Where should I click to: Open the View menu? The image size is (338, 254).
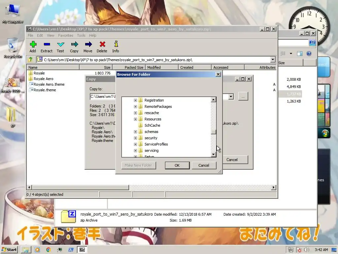pyautogui.click(x=51, y=35)
